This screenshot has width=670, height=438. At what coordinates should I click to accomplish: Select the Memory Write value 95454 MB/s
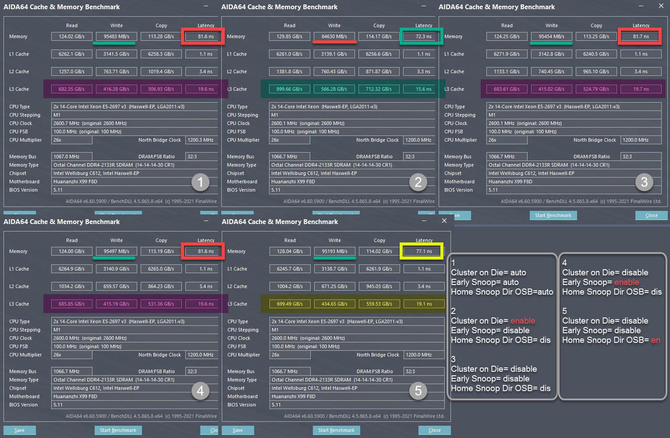click(551, 36)
